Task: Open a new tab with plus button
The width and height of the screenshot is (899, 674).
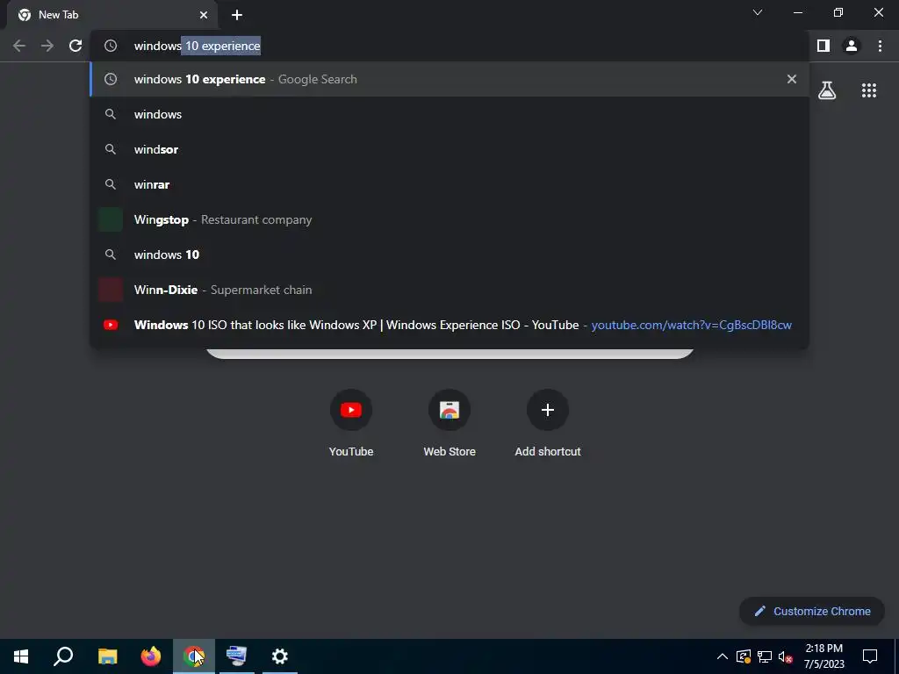Action: click(x=237, y=15)
